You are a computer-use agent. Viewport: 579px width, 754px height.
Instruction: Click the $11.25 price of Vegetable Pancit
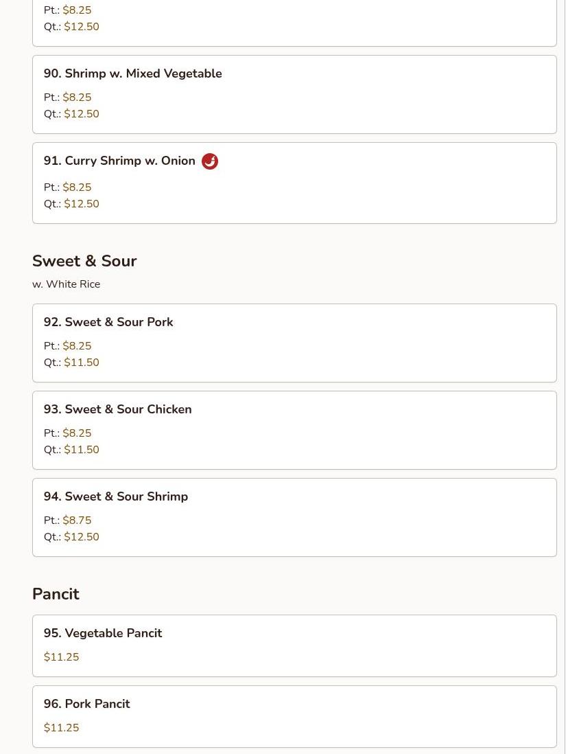62,657
